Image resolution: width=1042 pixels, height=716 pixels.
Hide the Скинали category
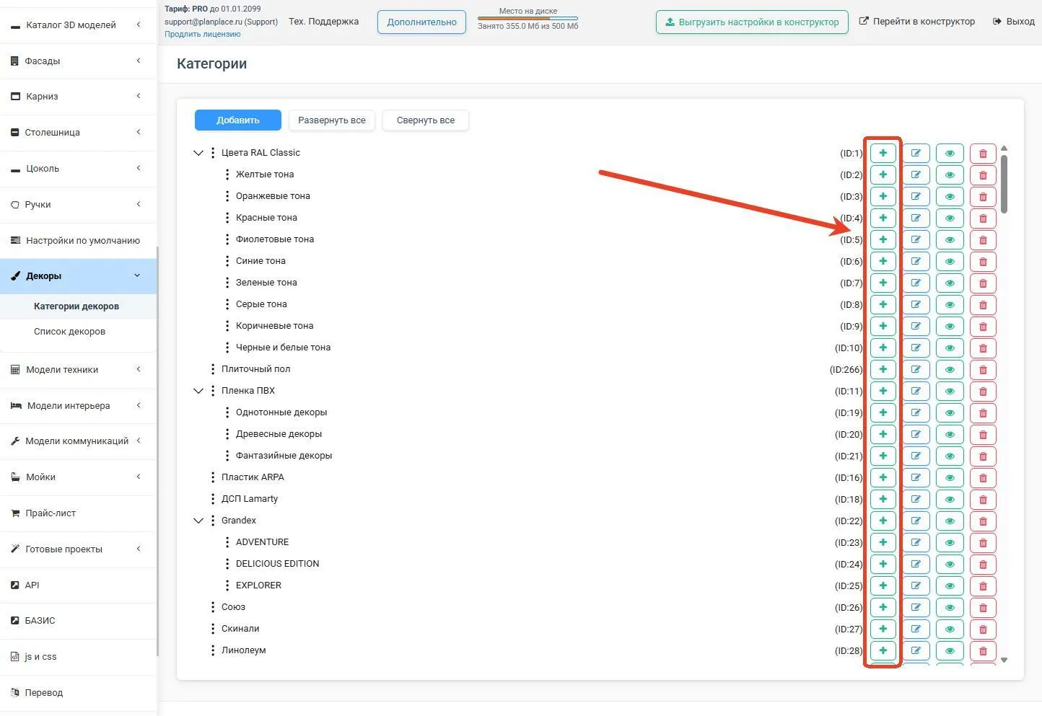[950, 629]
